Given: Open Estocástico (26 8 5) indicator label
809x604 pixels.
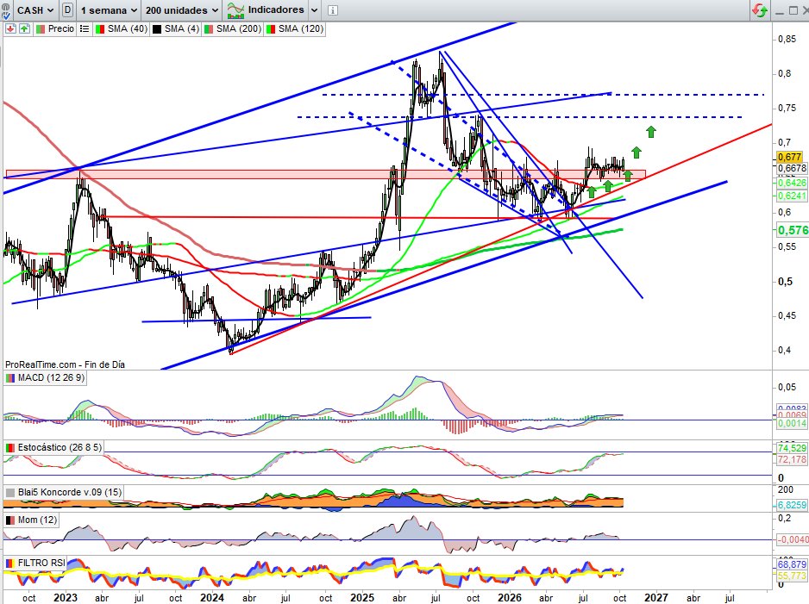Looking at the screenshot, I should tap(60, 447).
